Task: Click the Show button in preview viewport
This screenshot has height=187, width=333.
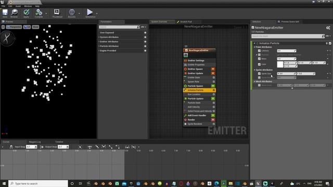Action: click(35, 27)
